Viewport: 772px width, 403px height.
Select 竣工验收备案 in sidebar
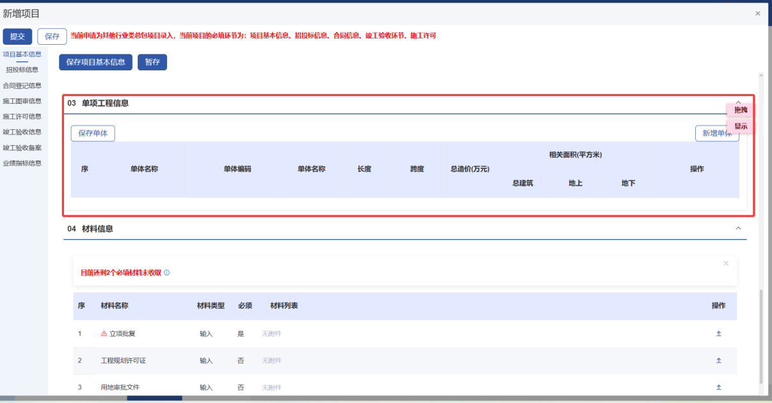(x=22, y=148)
